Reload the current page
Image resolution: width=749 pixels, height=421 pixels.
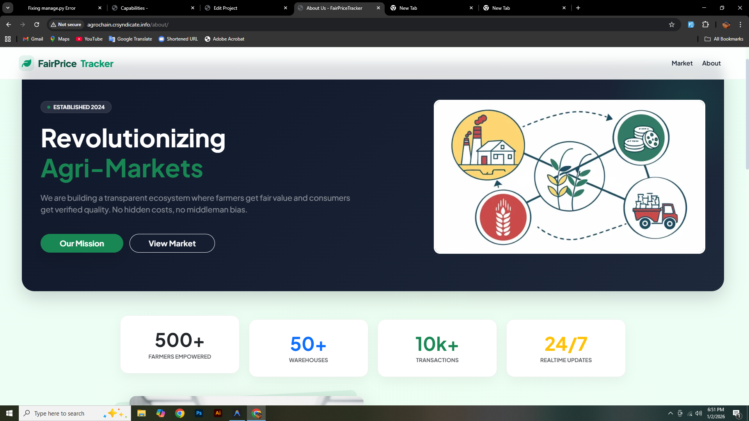[x=37, y=25]
